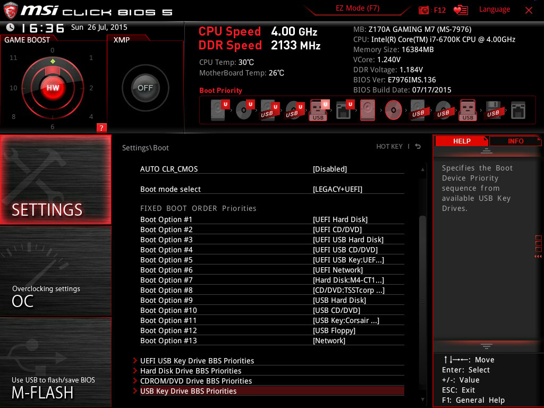Open Hard Disk Drive BBS Priorities

pos(268,370)
